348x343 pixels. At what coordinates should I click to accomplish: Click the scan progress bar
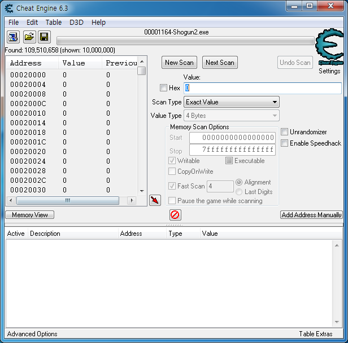pyautogui.click(x=185, y=41)
